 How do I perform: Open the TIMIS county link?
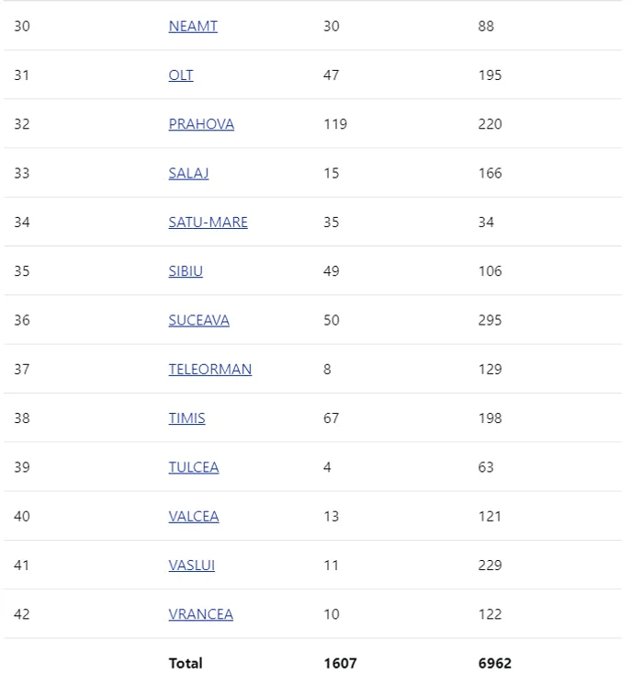pos(186,418)
